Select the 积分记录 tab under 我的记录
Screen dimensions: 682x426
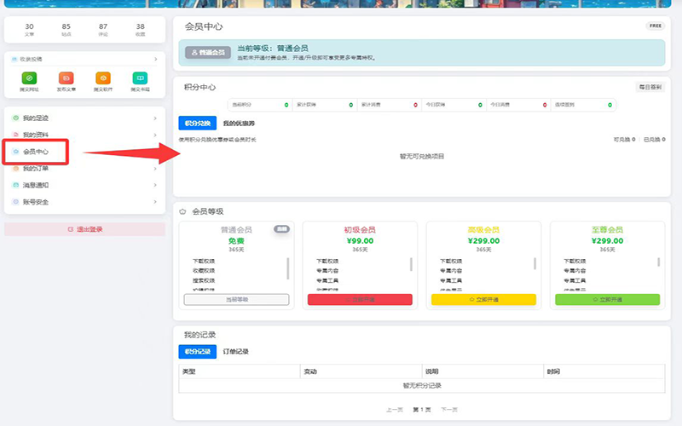[197, 351]
